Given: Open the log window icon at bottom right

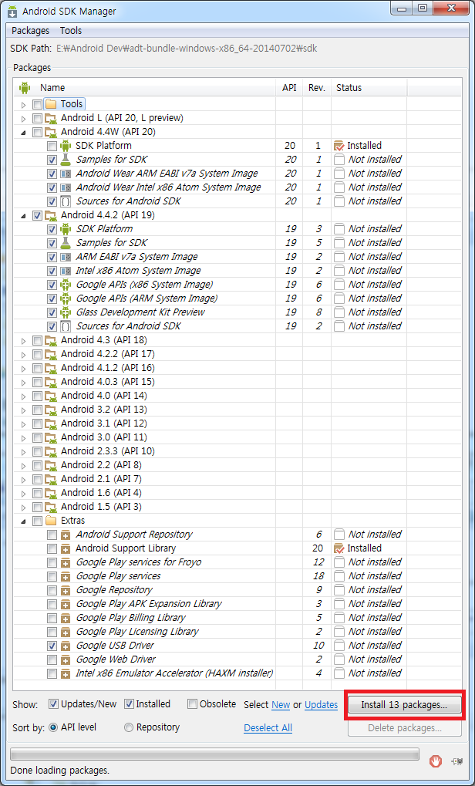Looking at the screenshot, I should coord(457,761).
